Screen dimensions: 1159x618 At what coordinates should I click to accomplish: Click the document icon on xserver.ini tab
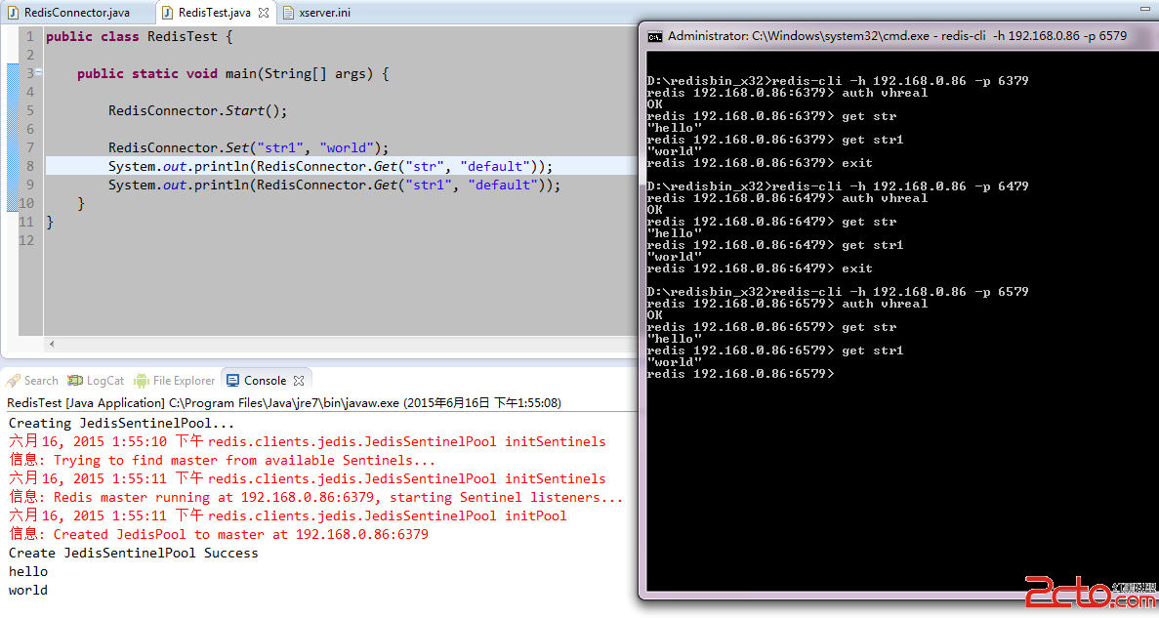[288, 13]
